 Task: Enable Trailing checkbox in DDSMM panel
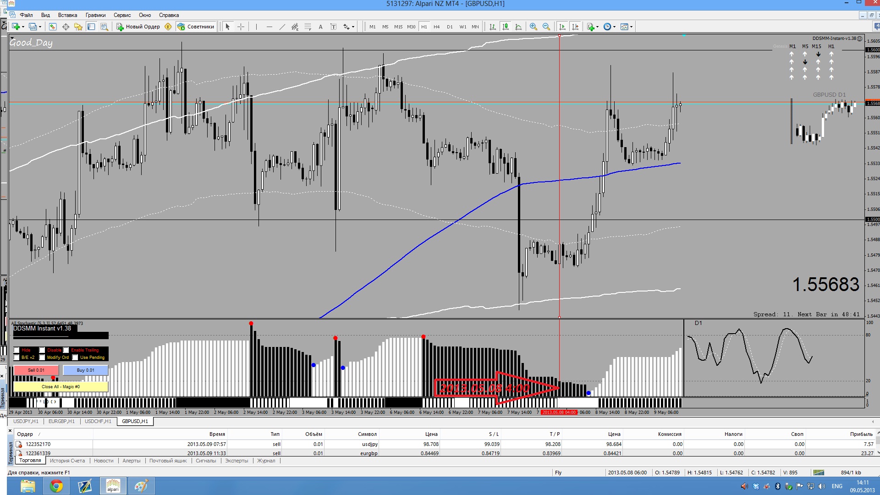coord(66,350)
